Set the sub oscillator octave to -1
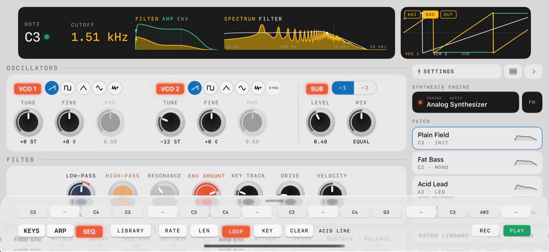Viewport: 549px width, 252px height. click(x=343, y=88)
